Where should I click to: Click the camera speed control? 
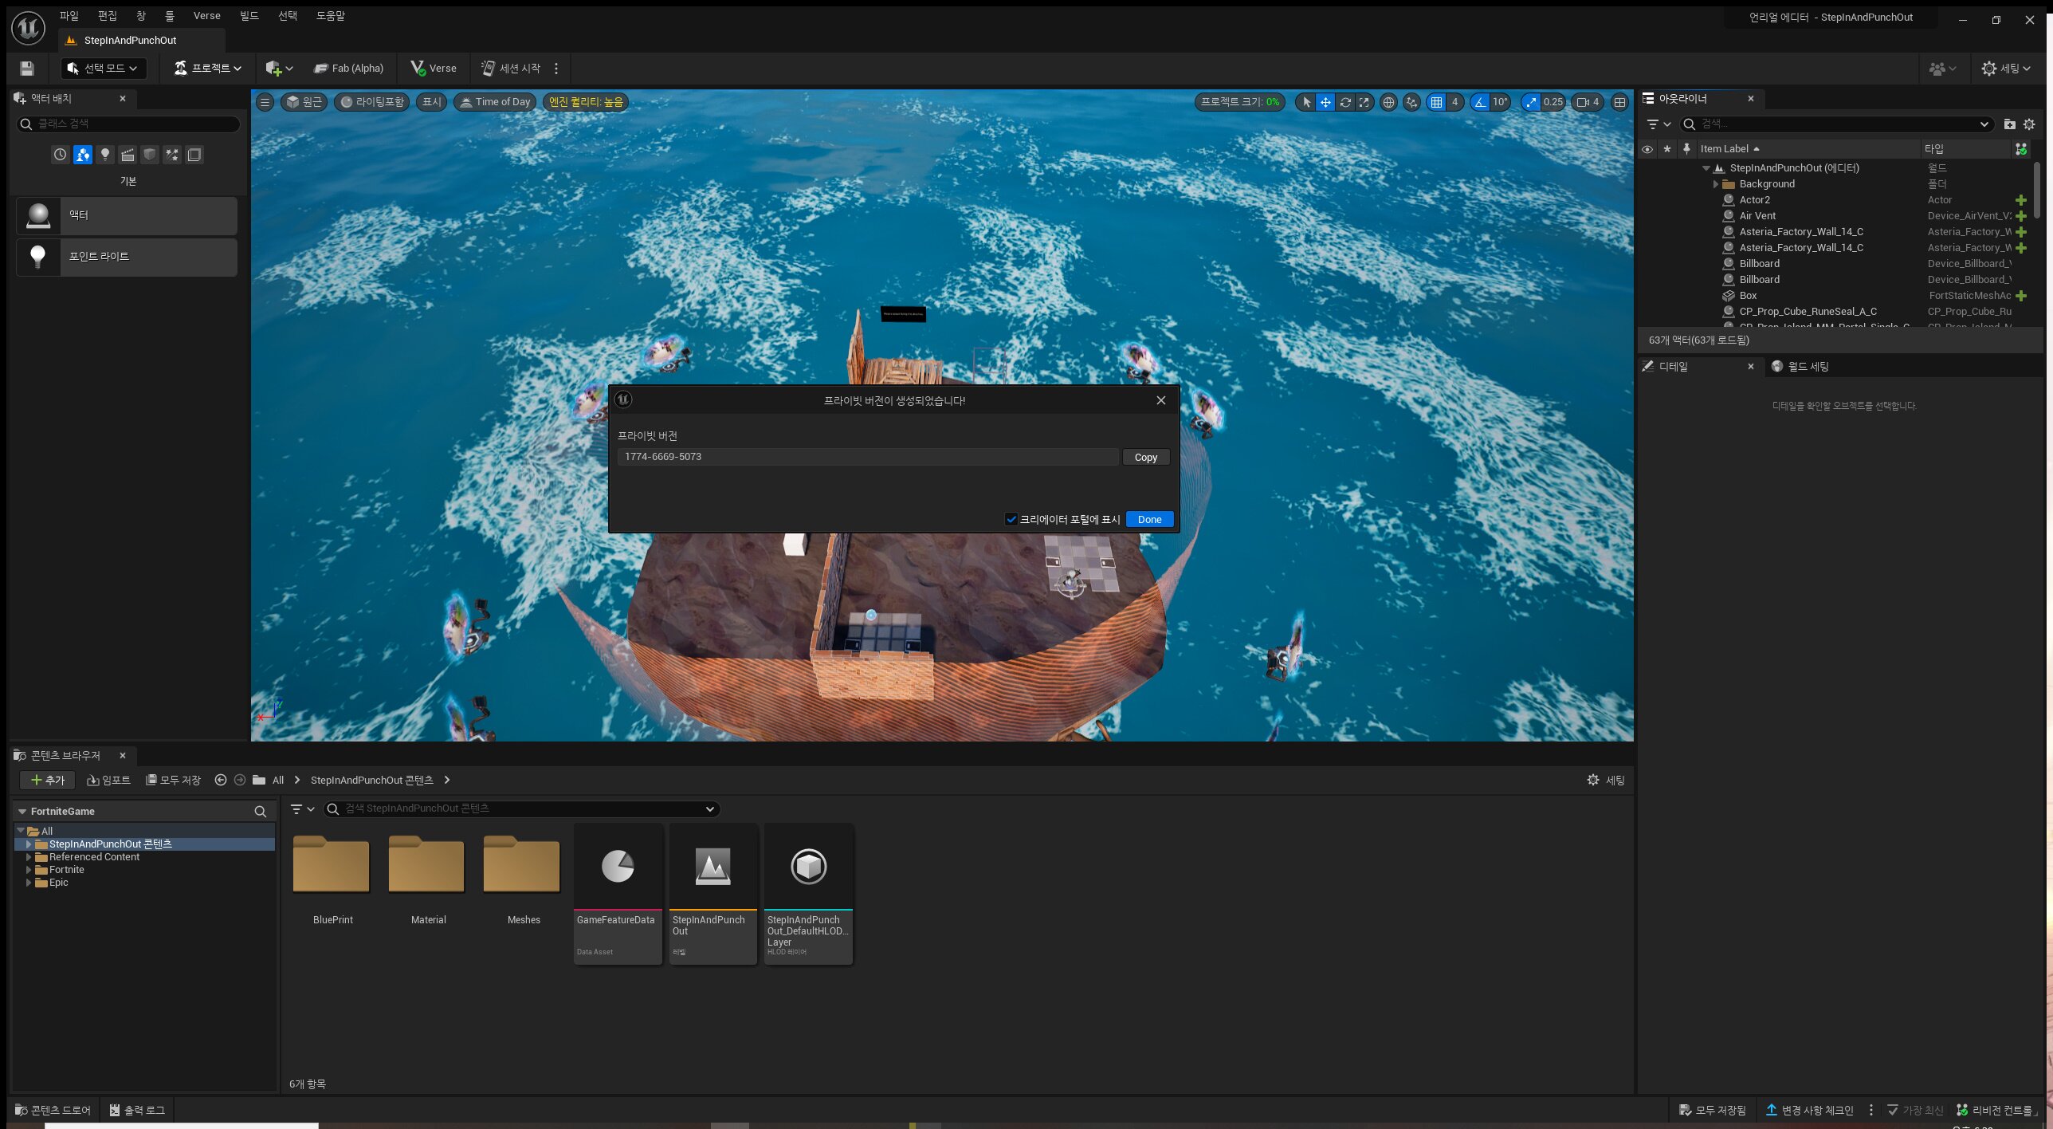point(1588,102)
